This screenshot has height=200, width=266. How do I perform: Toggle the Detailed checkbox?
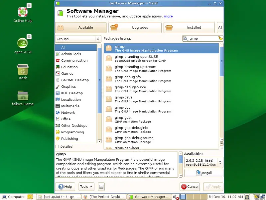(57, 147)
